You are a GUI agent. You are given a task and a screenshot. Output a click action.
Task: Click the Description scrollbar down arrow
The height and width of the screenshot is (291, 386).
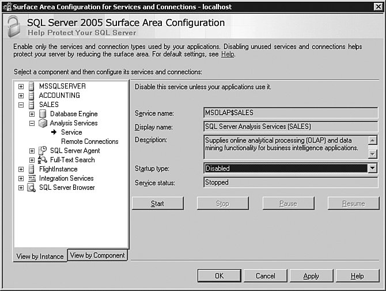(x=372, y=154)
